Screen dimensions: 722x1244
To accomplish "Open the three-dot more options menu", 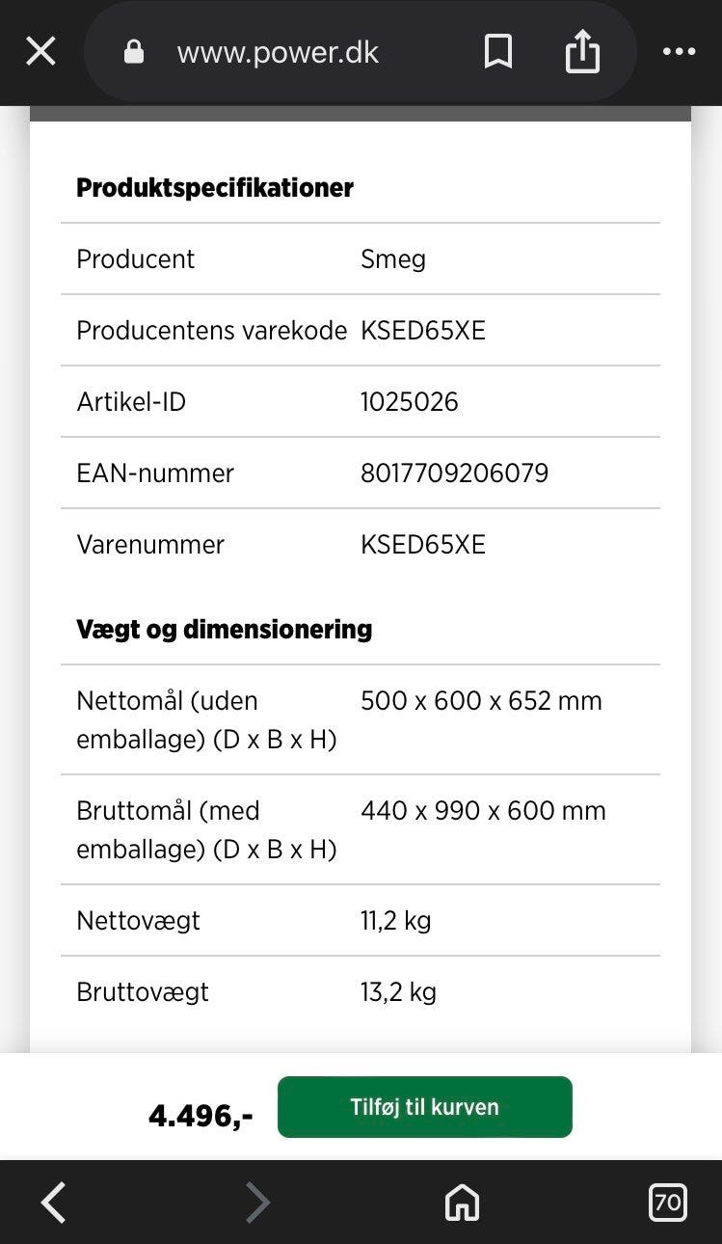I will [x=679, y=52].
